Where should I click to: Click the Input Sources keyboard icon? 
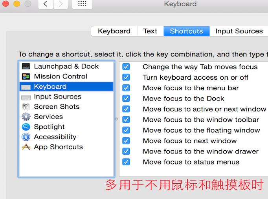tap(26, 97)
